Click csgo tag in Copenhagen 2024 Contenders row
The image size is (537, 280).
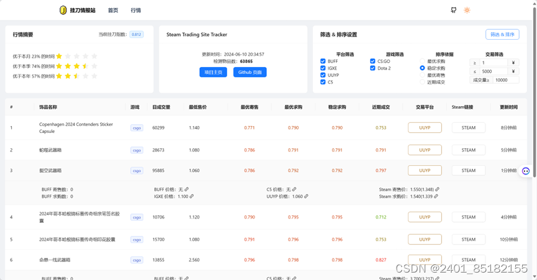(x=137, y=128)
